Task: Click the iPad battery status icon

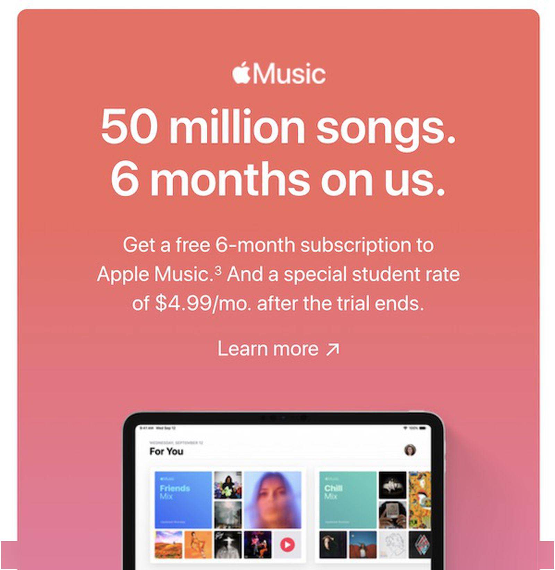Action: (422, 428)
